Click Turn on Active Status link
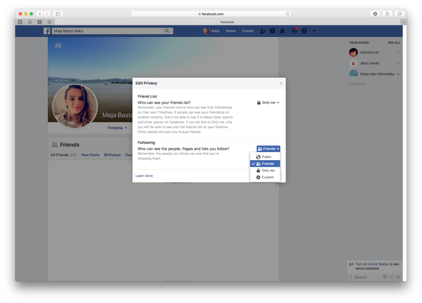This screenshot has height=303, width=422. pos(372,264)
